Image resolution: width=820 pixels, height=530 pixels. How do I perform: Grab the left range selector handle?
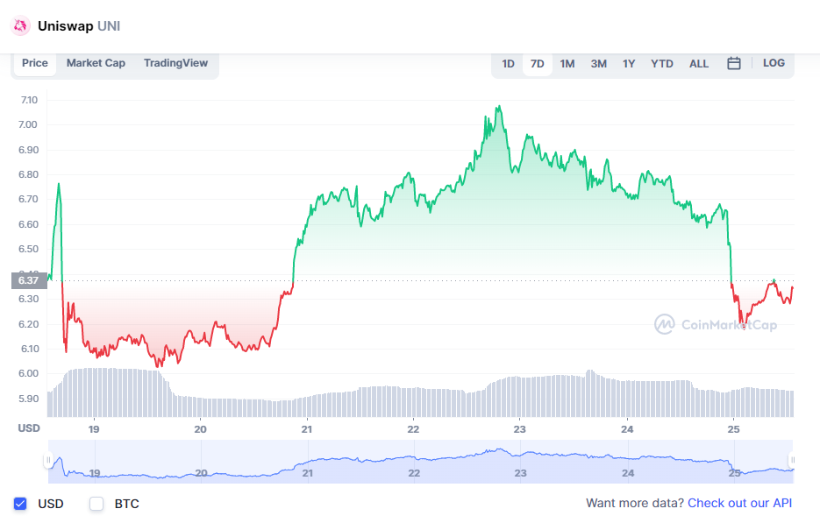(x=48, y=460)
